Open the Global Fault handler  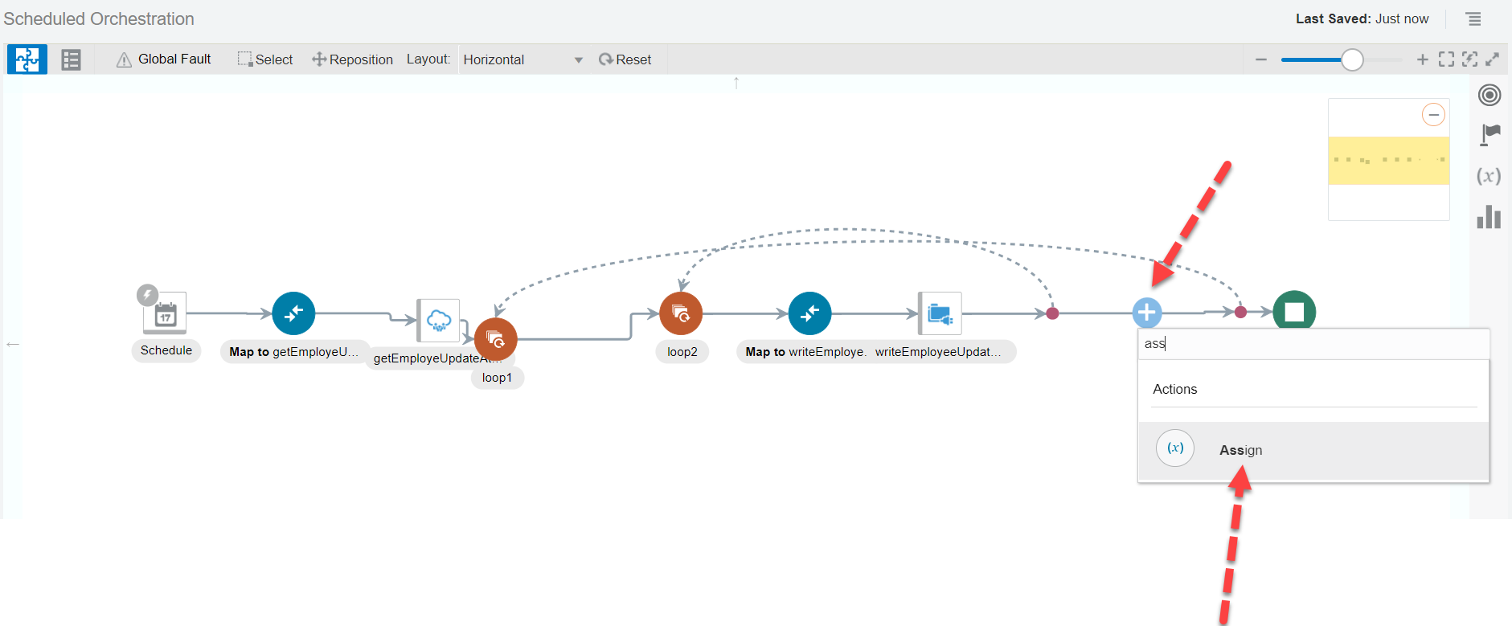click(x=164, y=59)
